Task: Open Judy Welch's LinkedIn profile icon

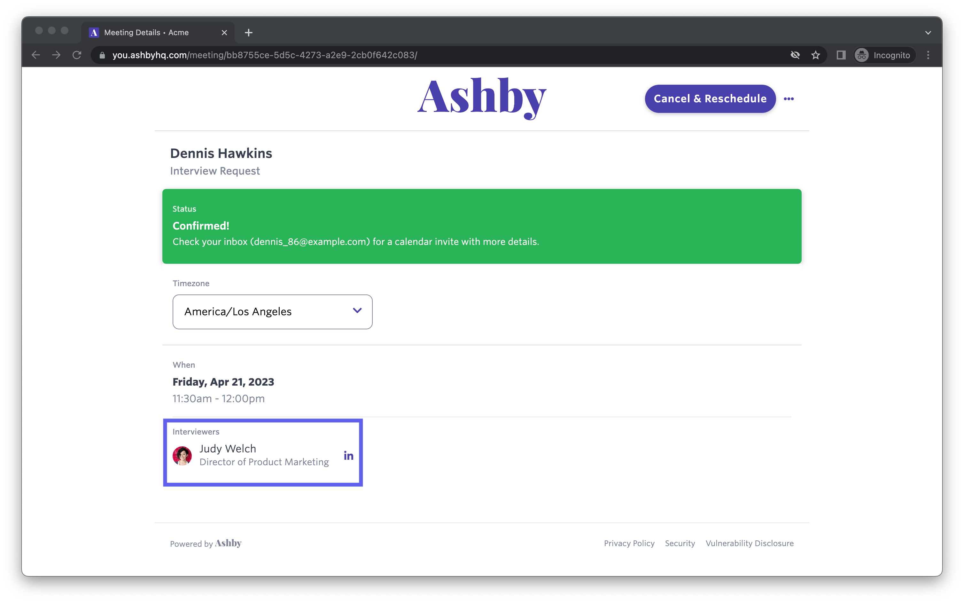Action: 348,455
